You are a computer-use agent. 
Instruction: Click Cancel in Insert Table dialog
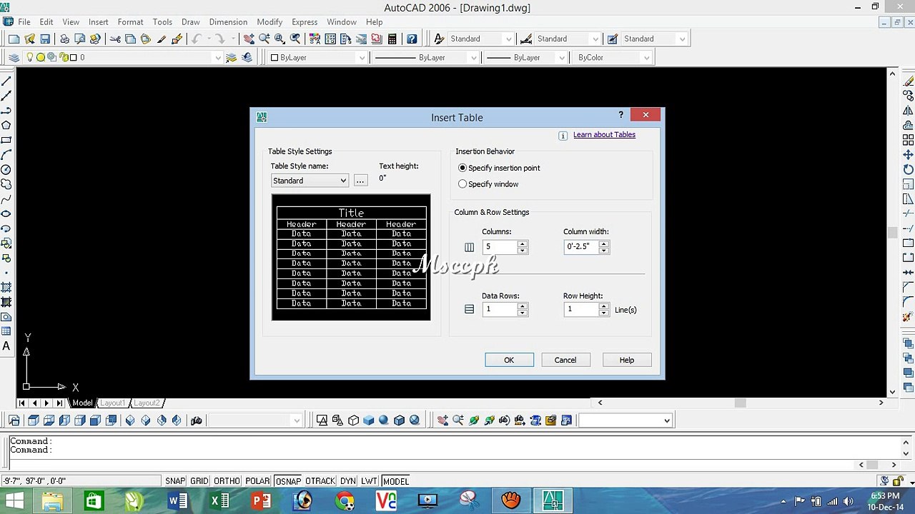coord(565,360)
